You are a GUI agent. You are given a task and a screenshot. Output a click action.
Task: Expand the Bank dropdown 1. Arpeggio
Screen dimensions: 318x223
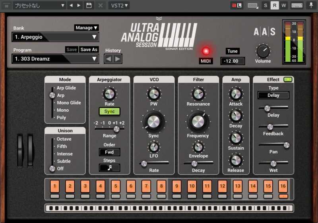point(55,37)
